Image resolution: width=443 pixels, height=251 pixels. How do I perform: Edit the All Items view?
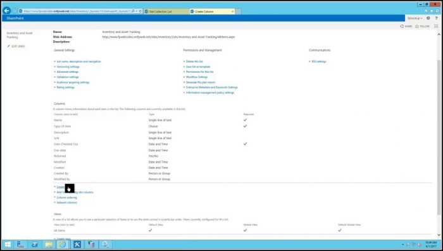59,231
